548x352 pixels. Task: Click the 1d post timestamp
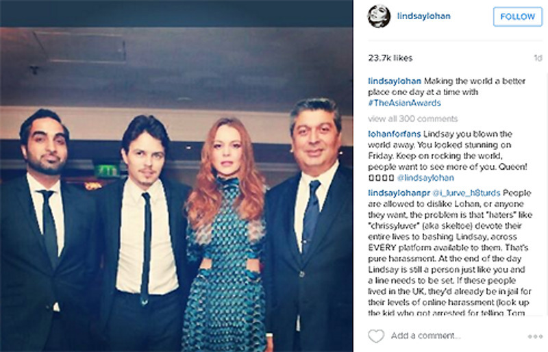(x=538, y=58)
